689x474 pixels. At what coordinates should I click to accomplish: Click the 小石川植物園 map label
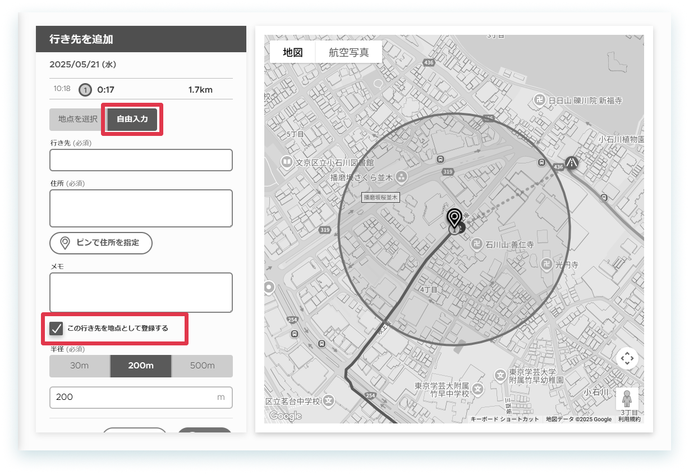tap(621, 139)
